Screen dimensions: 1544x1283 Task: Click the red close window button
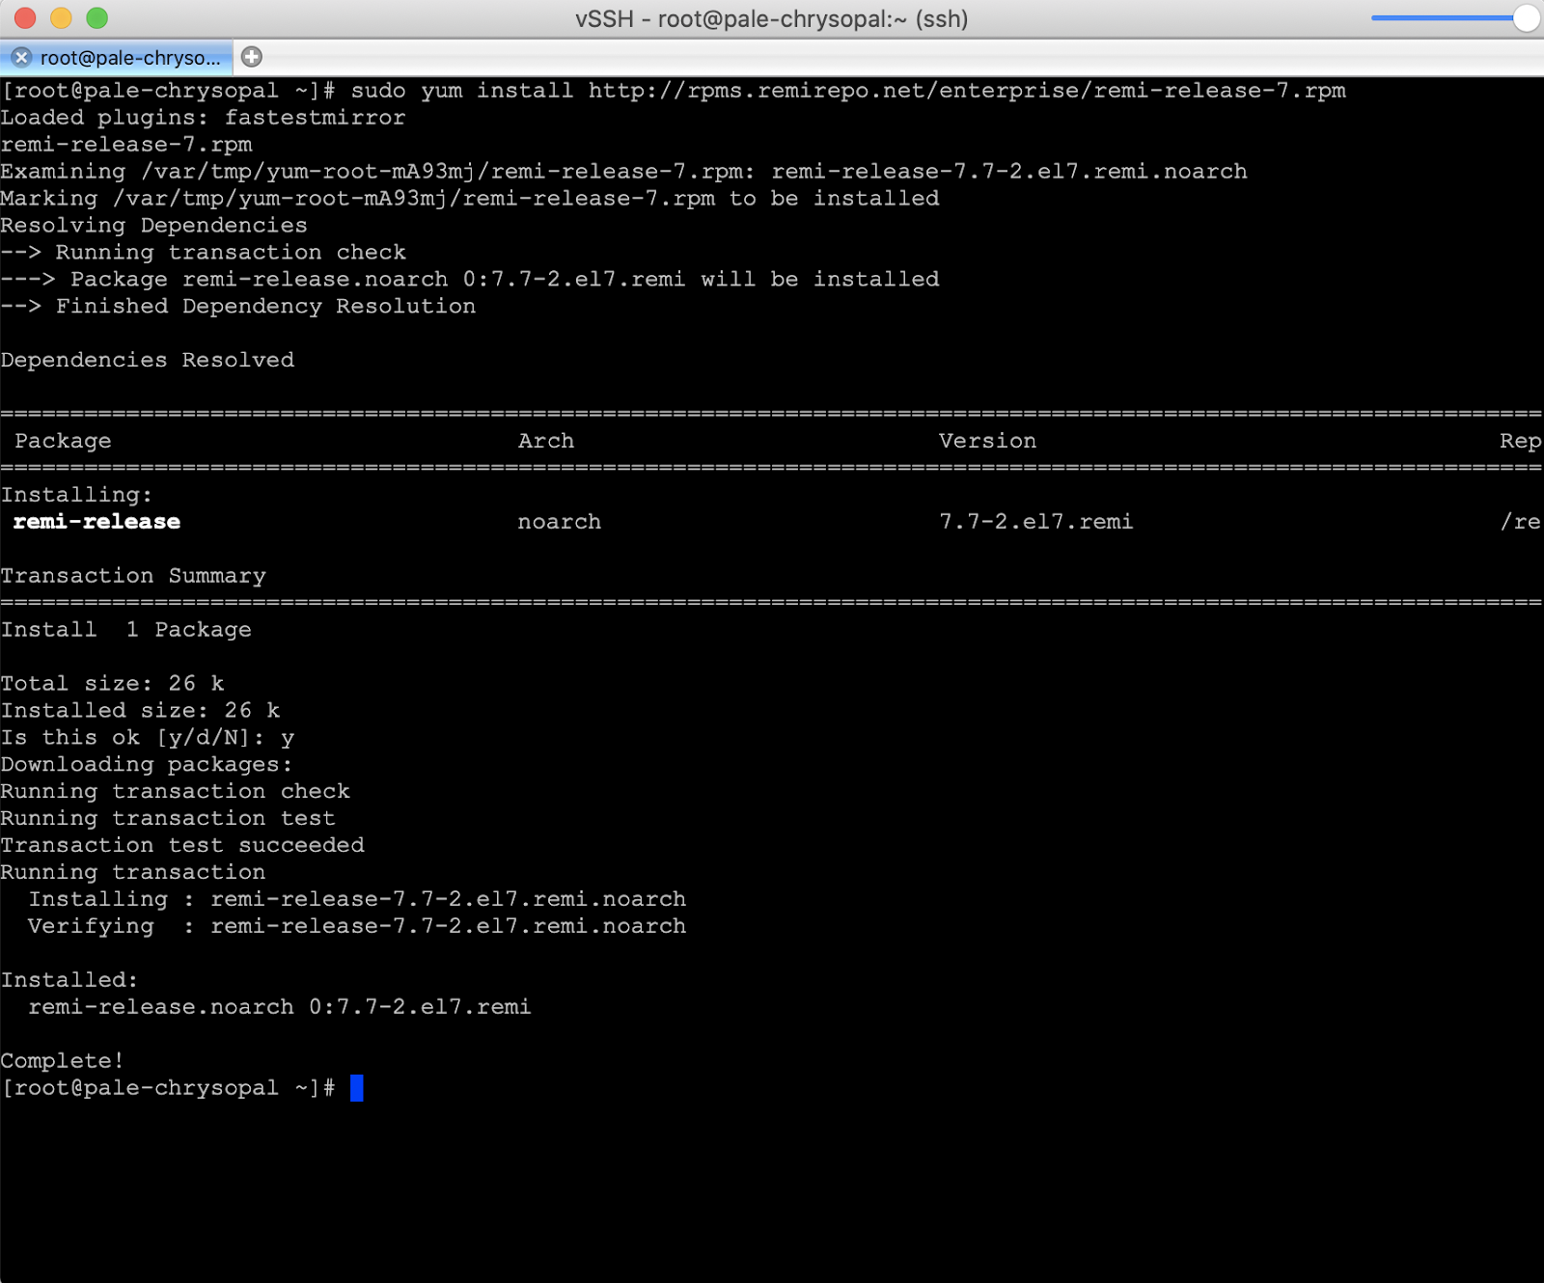25,18
